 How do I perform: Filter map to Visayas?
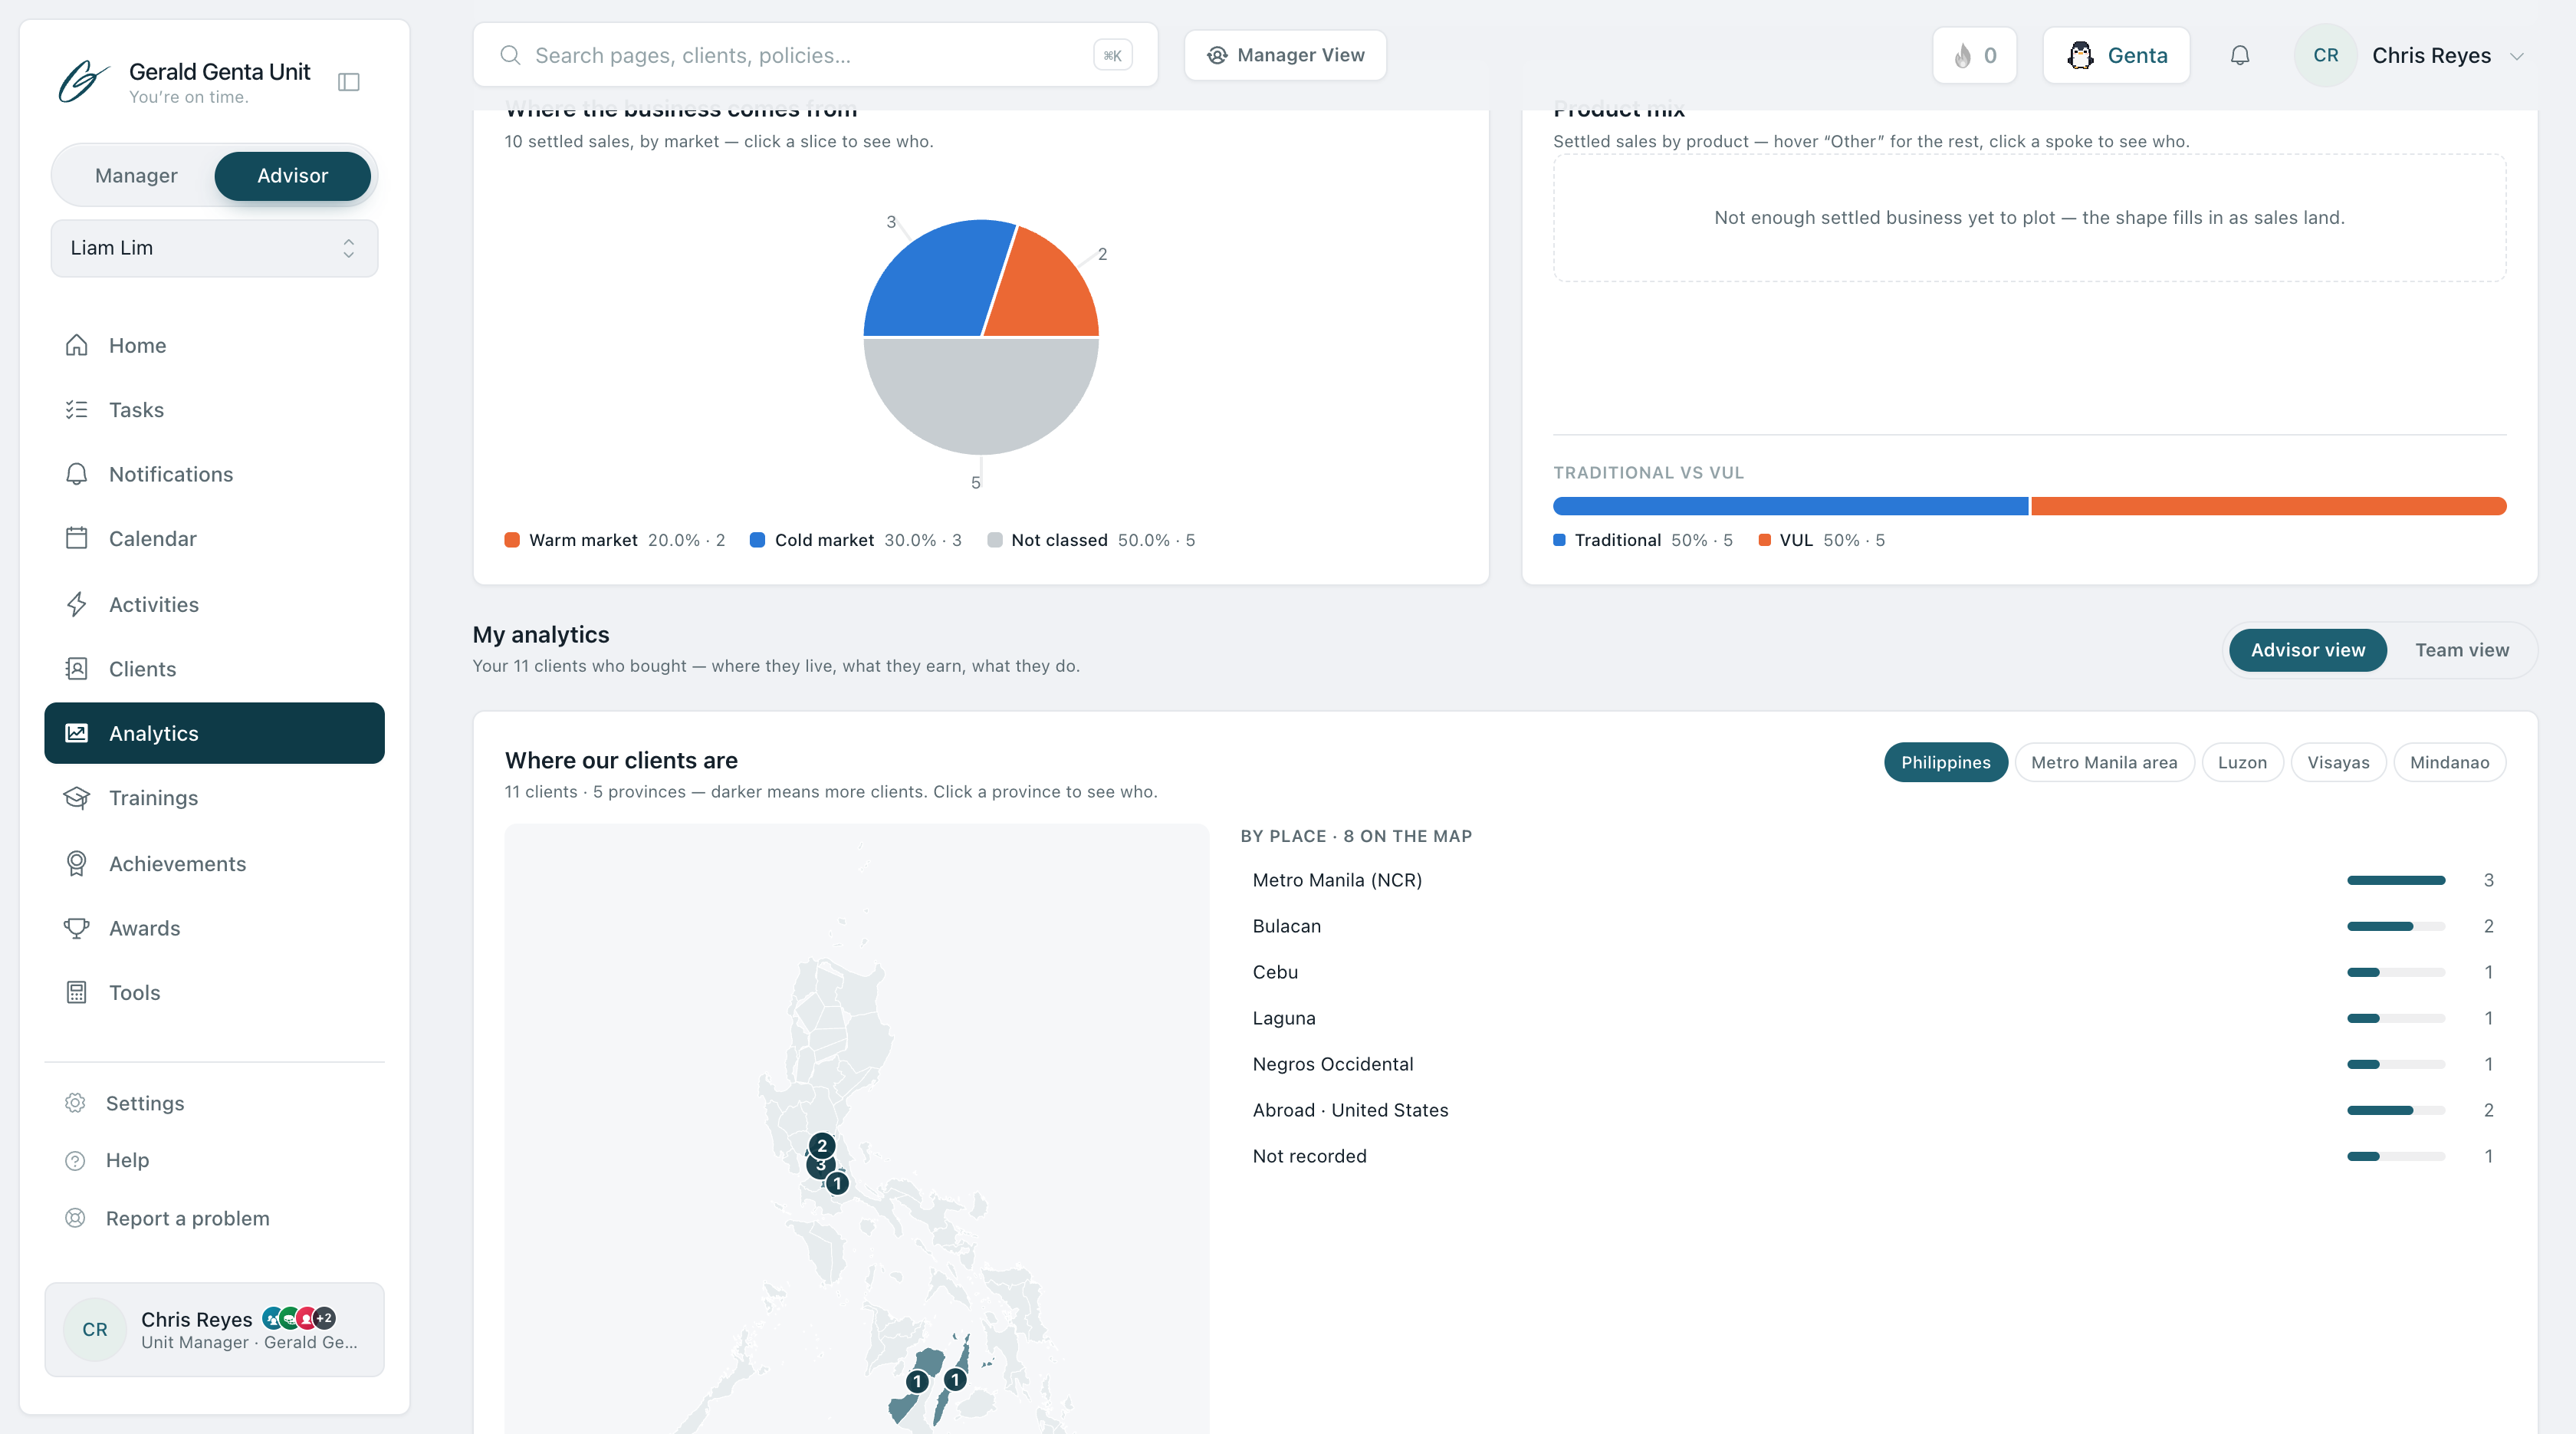pyautogui.click(x=2338, y=762)
